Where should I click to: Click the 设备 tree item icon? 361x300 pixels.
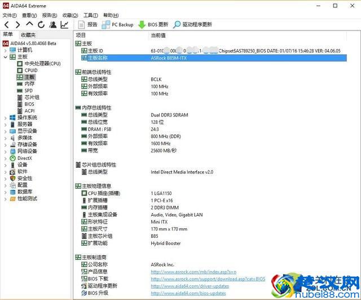pos(12,165)
